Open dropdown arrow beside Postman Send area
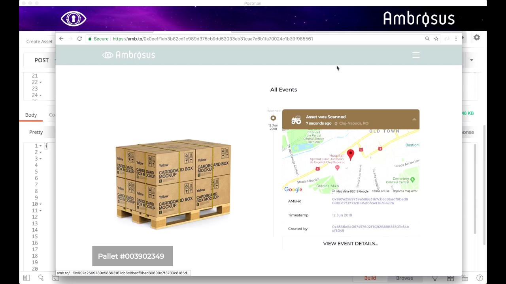 point(471,60)
